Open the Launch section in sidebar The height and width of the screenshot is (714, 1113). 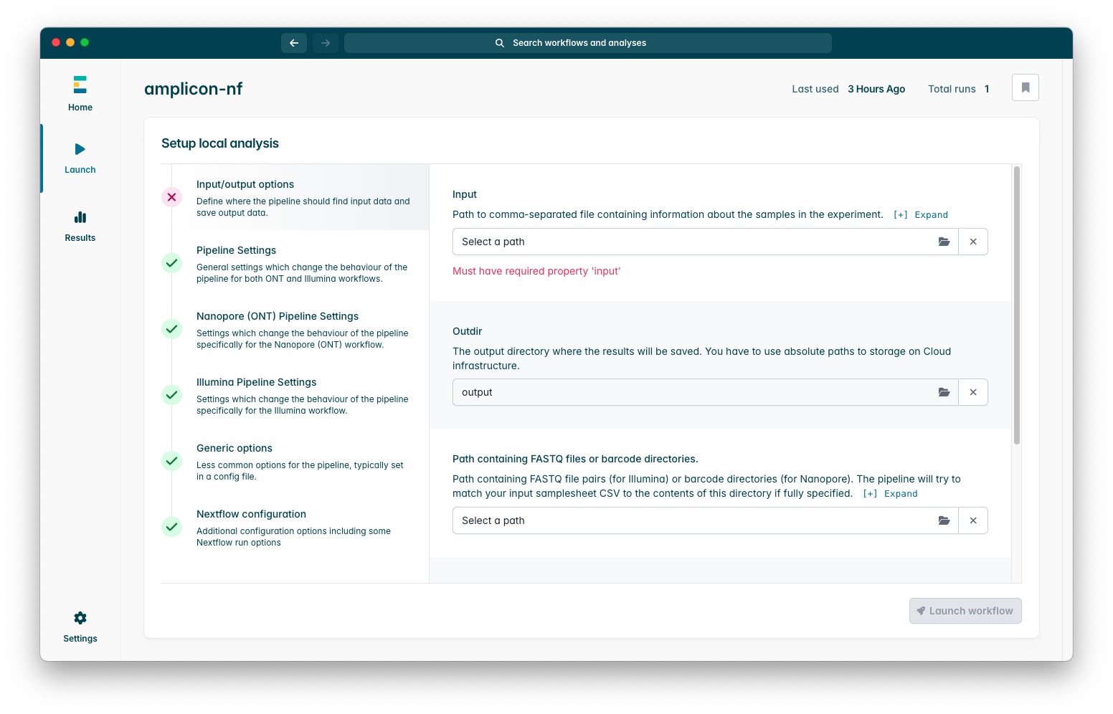point(80,158)
